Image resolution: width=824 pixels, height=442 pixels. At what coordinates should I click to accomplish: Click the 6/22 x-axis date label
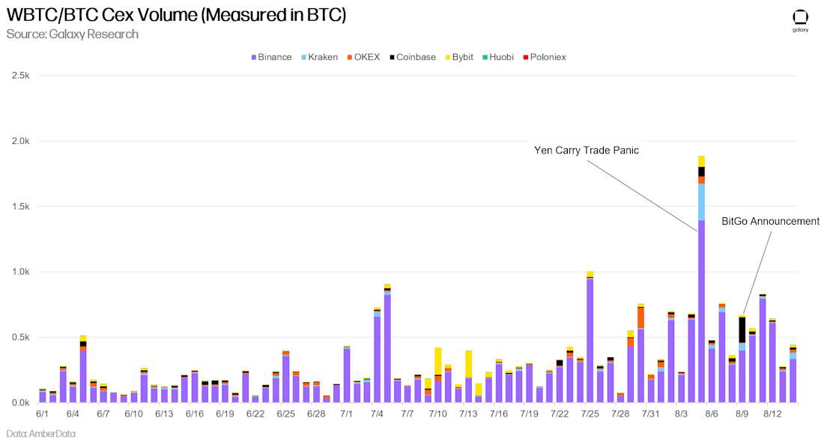point(255,414)
